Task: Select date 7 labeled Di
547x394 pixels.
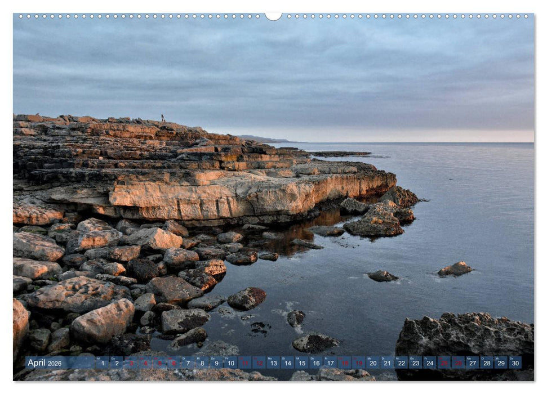Action: coord(188,365)
